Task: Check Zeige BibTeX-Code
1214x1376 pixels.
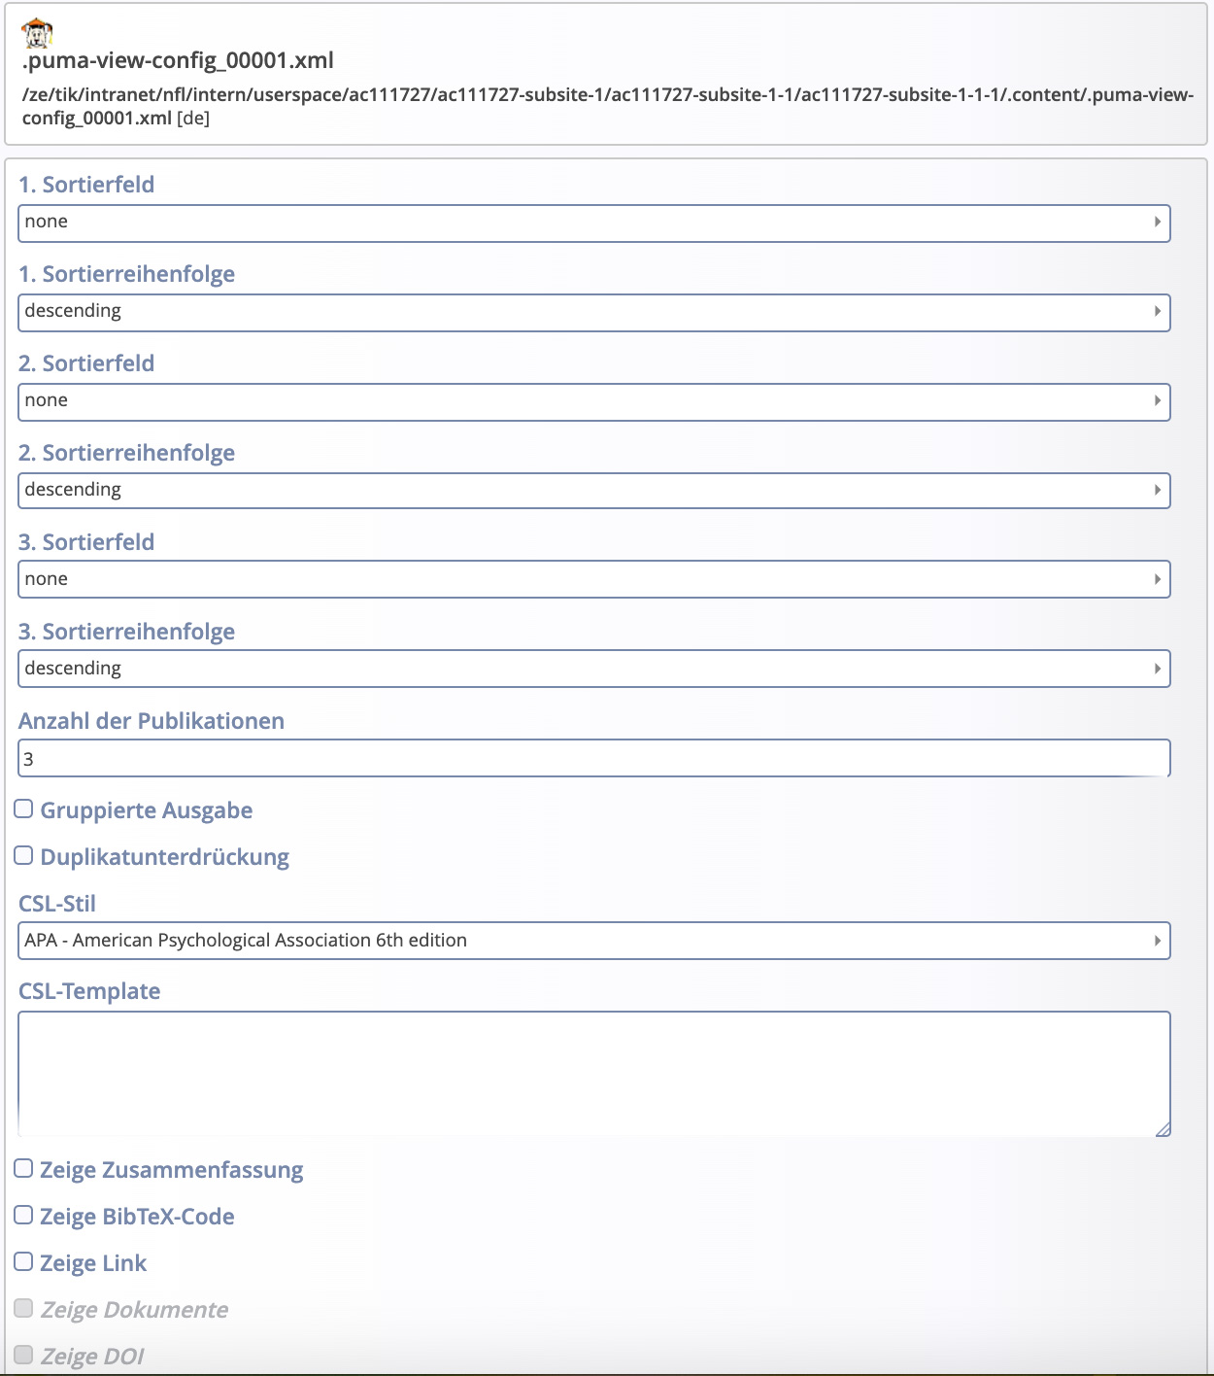Action: (23, 1215)
